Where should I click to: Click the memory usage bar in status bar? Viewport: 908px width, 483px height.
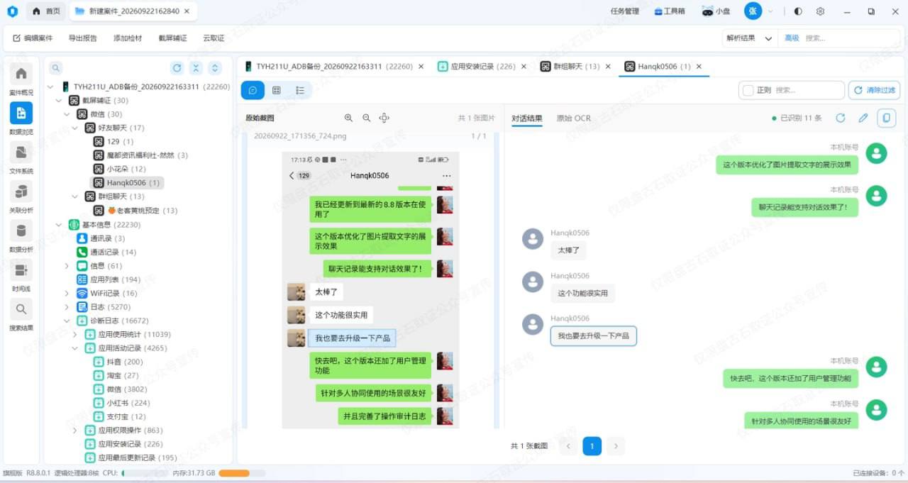(x=242, y=473)
